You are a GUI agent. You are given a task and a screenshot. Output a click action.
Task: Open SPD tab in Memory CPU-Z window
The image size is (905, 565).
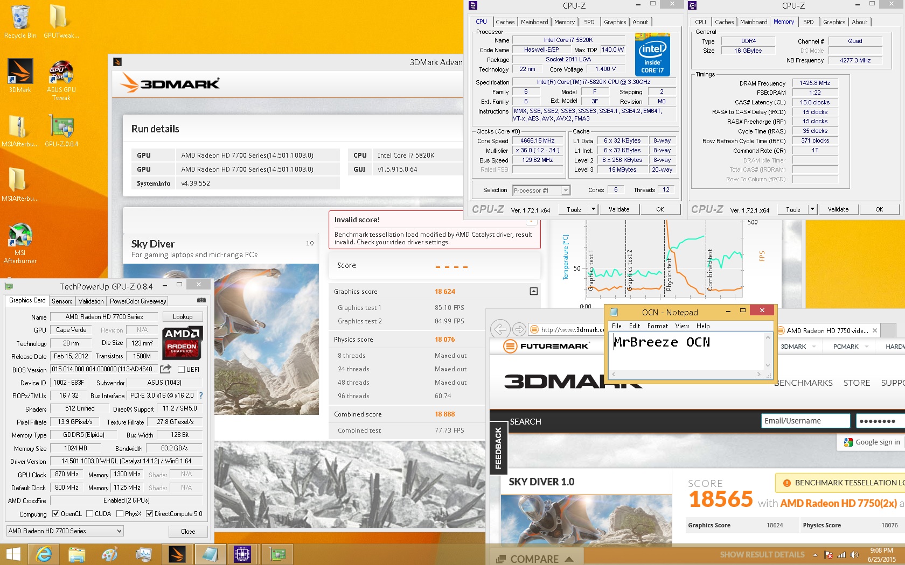pos(809,22)
